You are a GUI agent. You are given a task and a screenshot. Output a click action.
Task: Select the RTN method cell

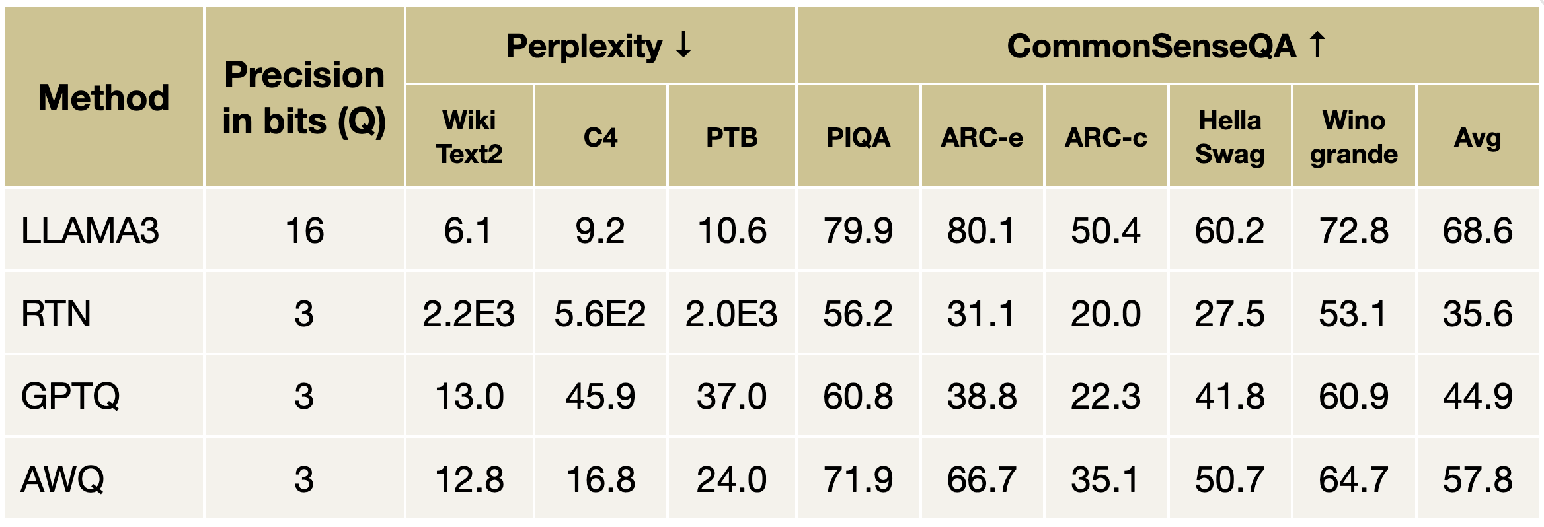tap(56, 314)
